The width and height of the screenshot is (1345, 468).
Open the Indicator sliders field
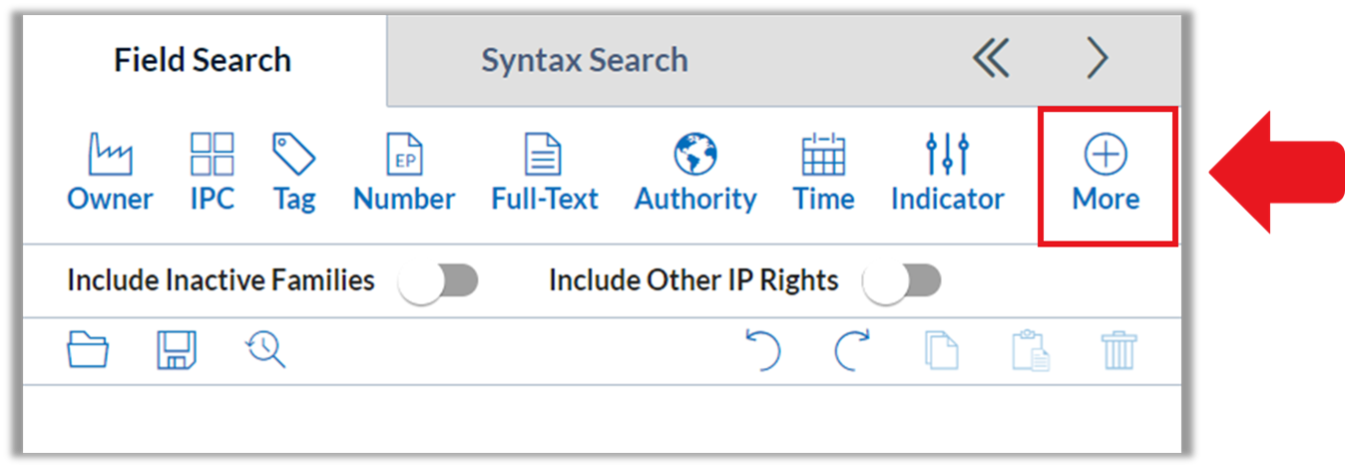coord(947,173)
